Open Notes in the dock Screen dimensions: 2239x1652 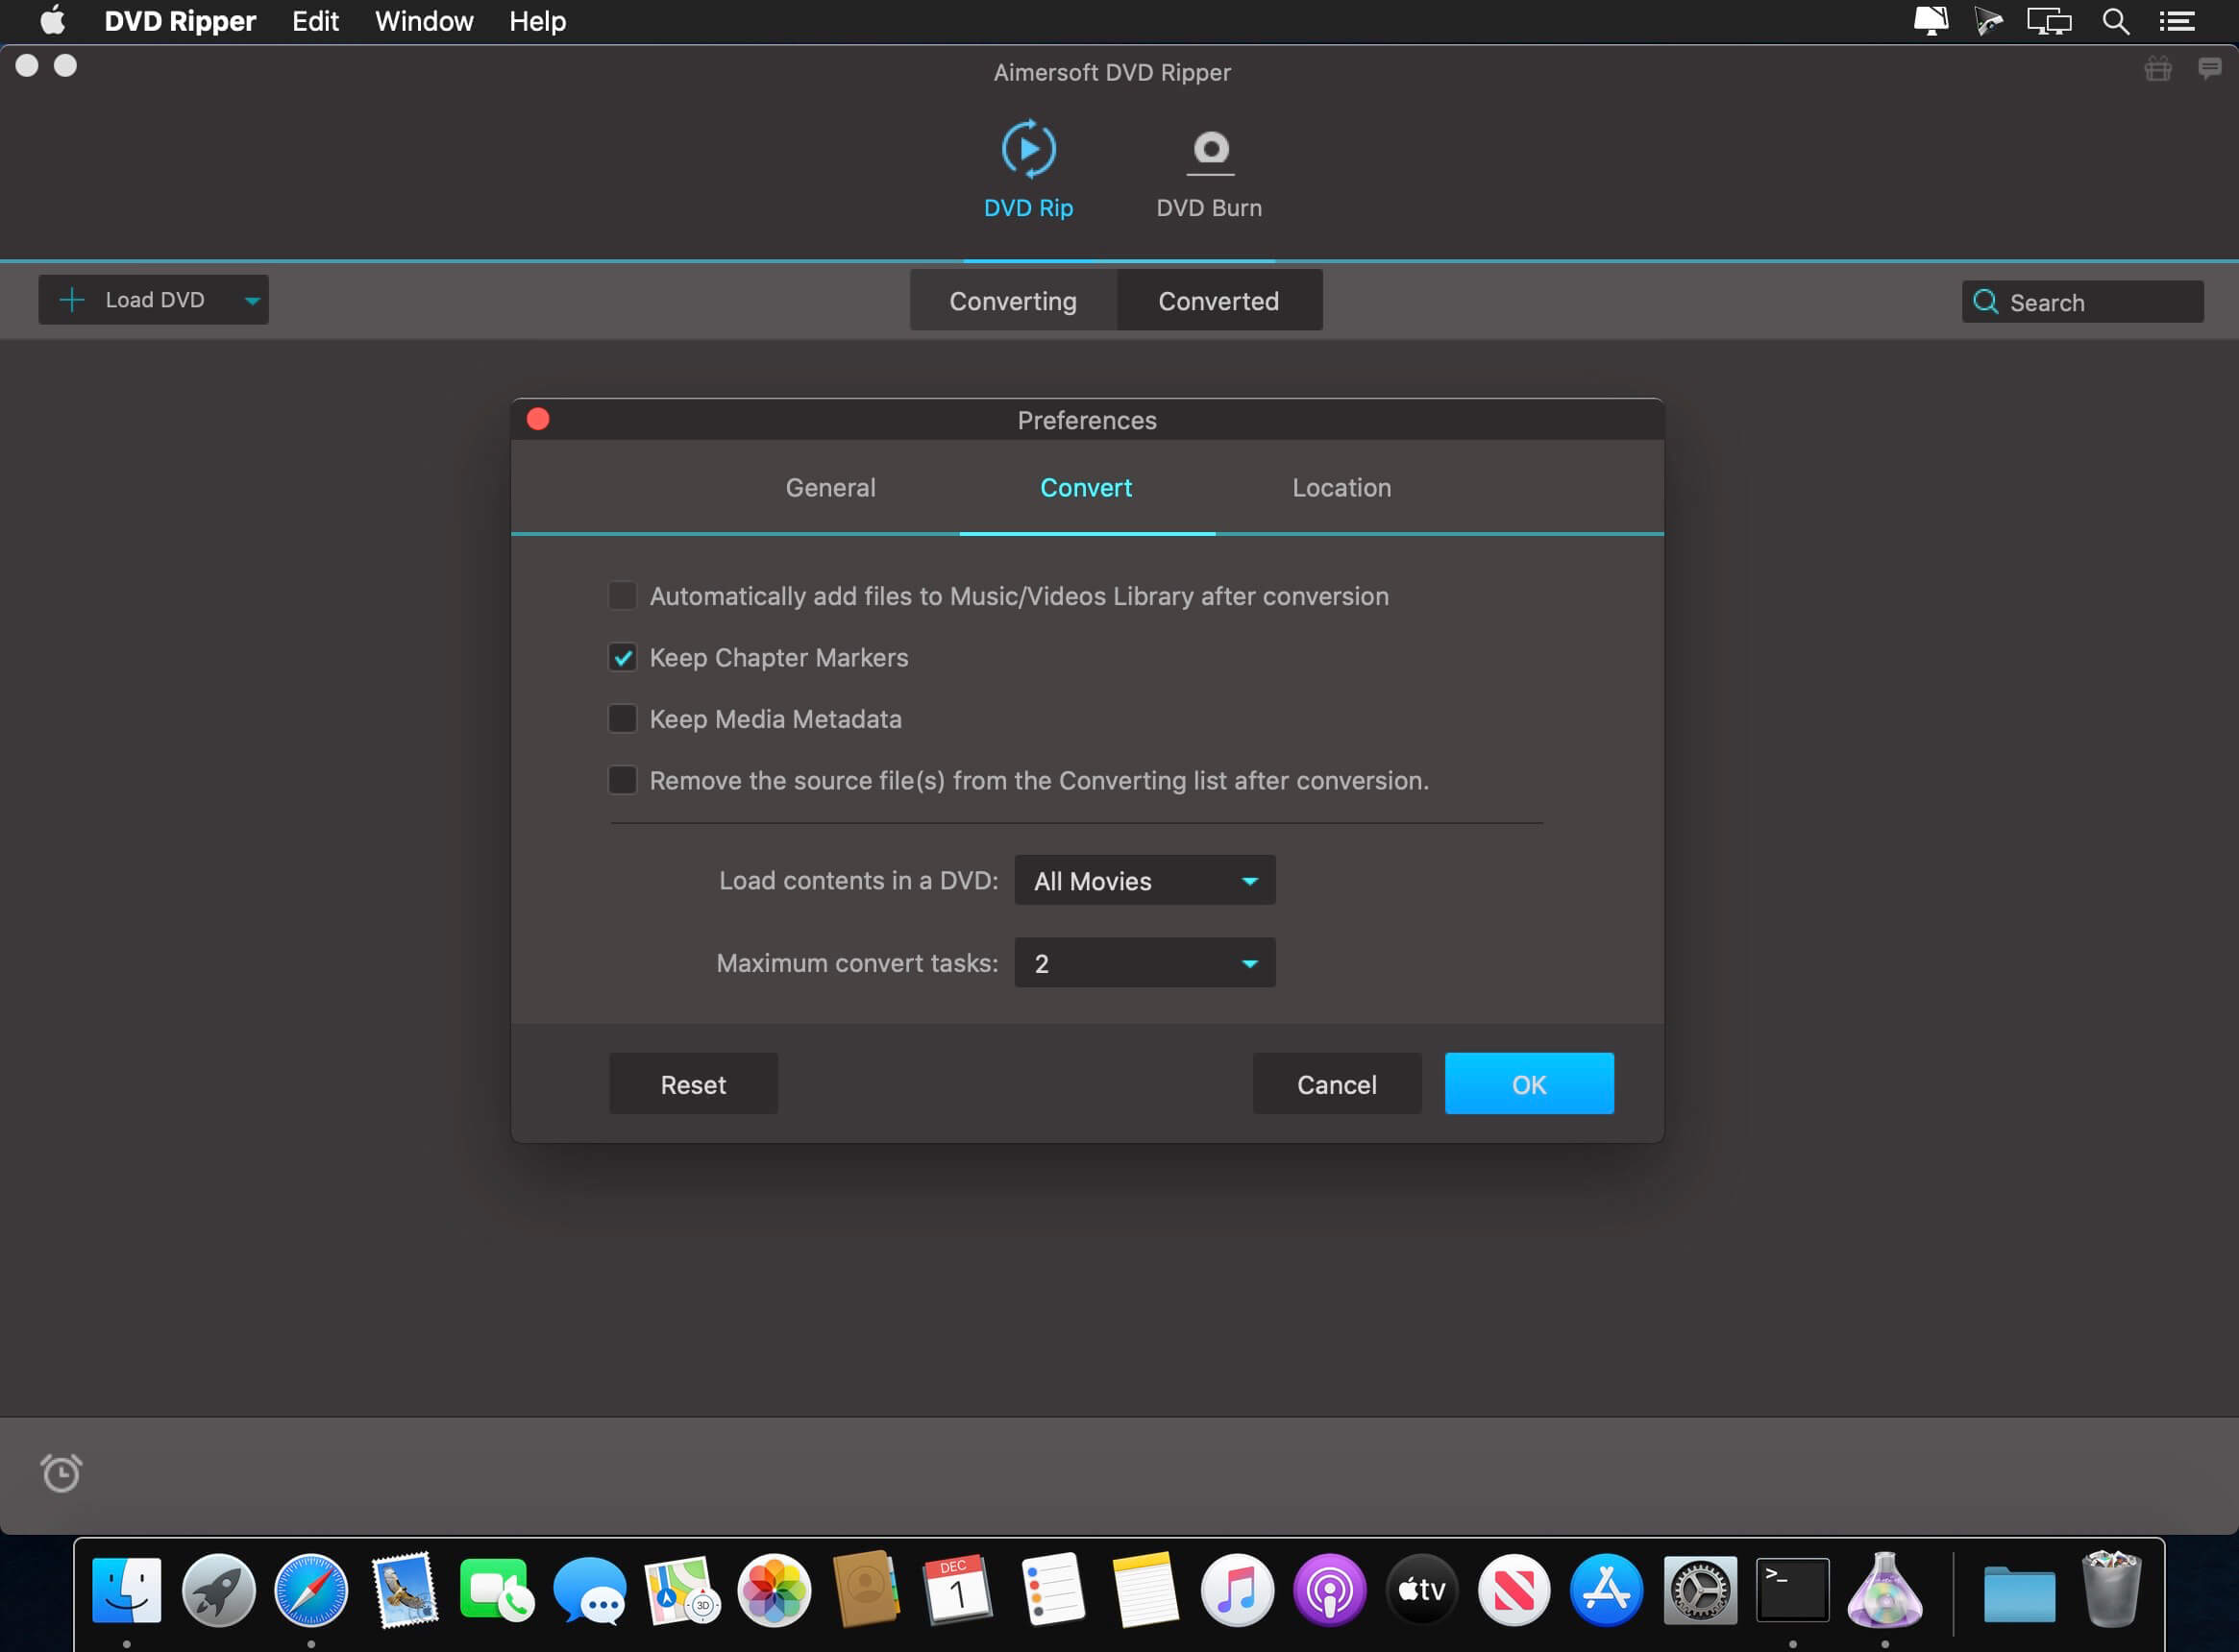(1144, 1590)
